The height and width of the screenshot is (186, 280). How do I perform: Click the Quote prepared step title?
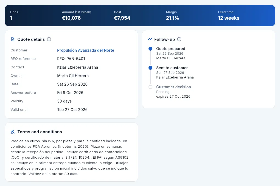171,49
